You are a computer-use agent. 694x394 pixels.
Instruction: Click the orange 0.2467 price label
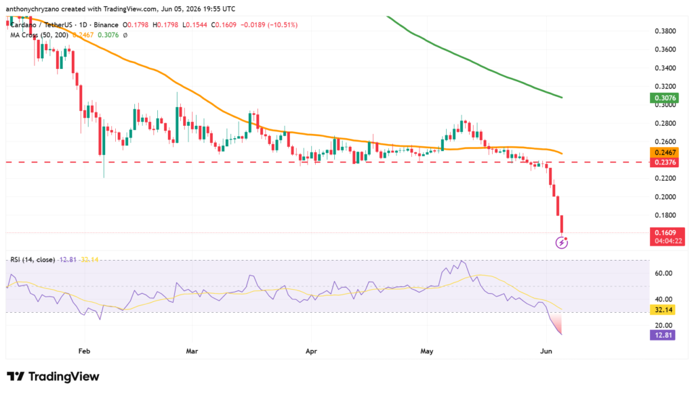click(x=666, y=152)
